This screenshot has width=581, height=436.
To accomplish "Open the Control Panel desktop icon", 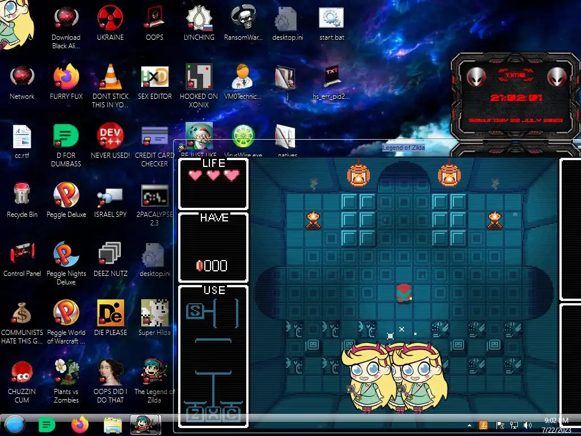I will [x=22, y=260].
